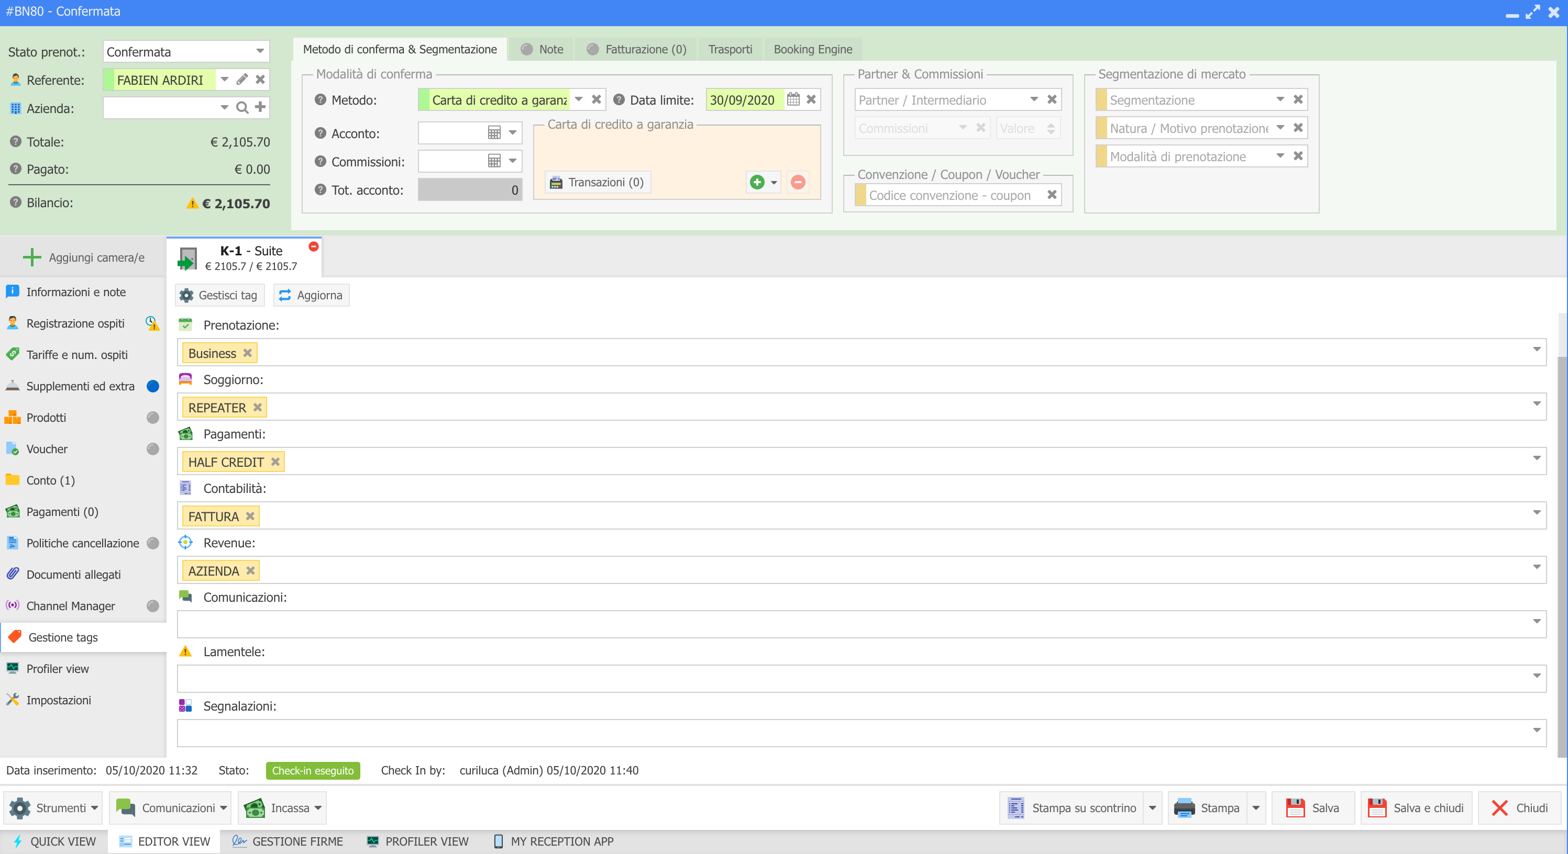
Task: Click the red remove transaction icon
Action: (x=798, y=182)
